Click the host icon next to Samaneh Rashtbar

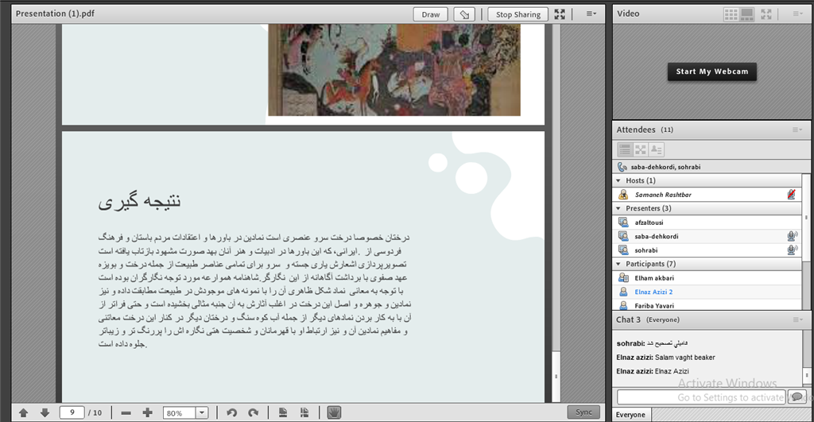pyautogui.click(x=623, y=195)
